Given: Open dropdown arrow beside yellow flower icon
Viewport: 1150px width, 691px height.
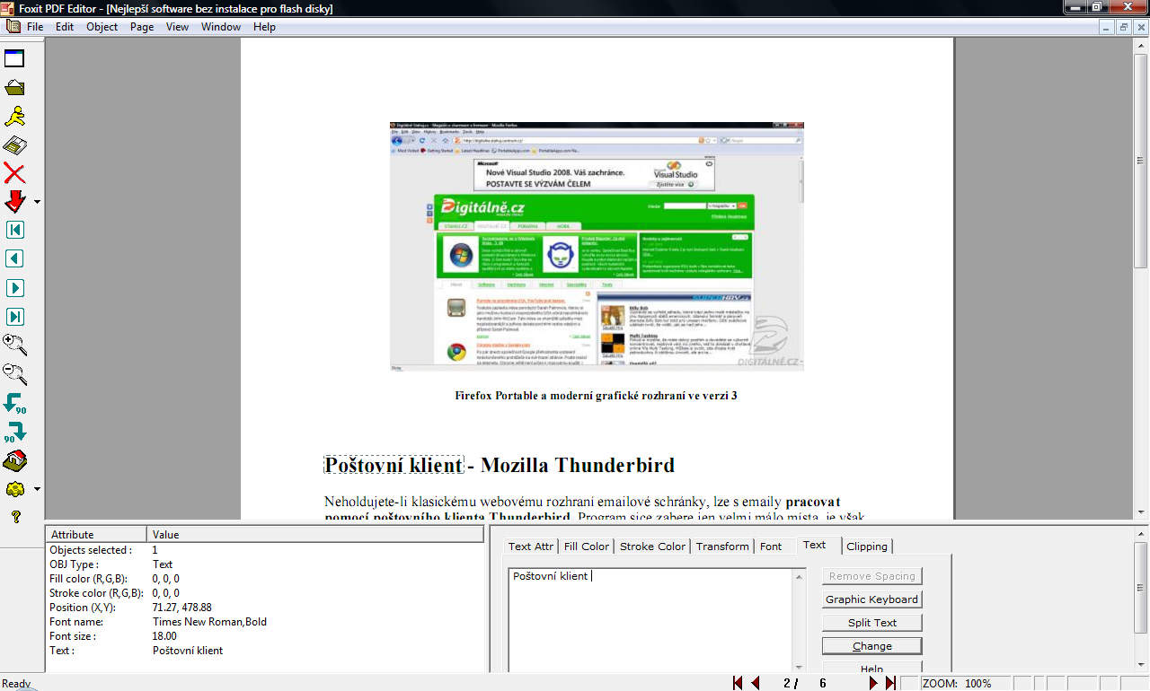Looking at the screenshot, I should (37, 489).
